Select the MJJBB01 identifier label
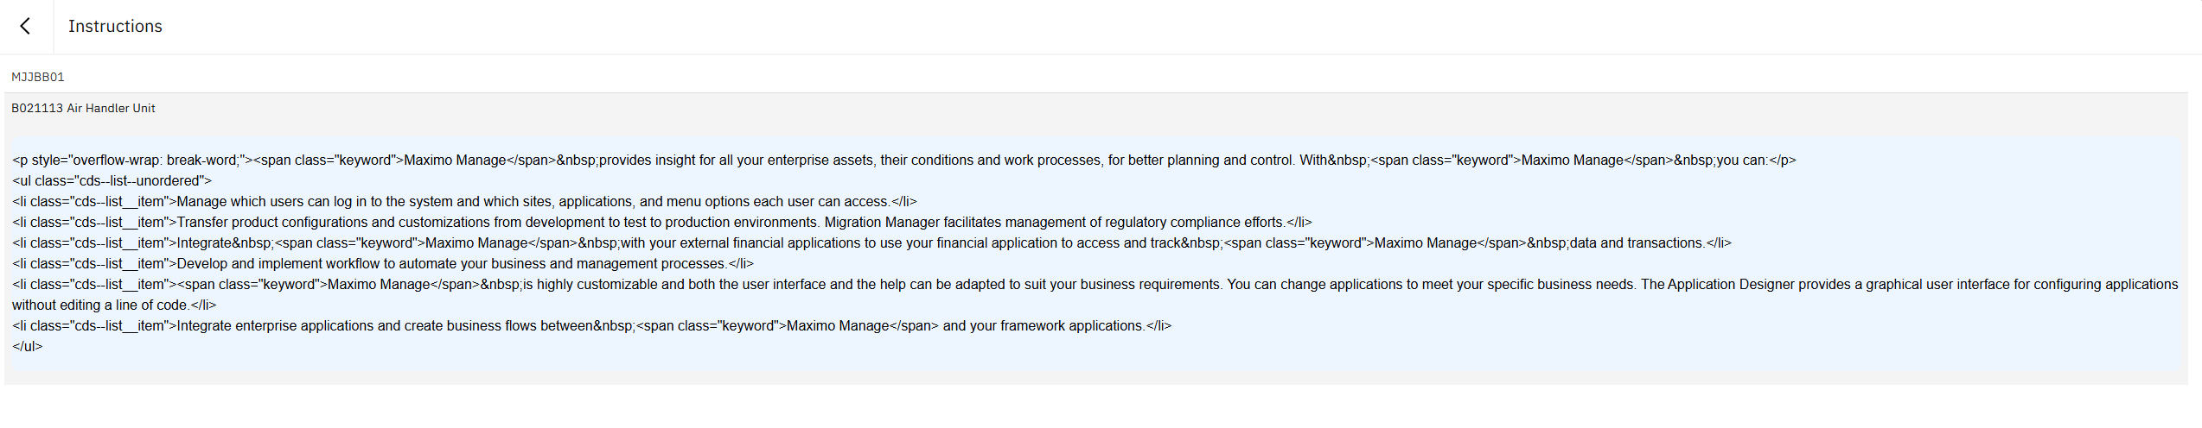Viewport: 2202px width, 428px height. (38, 78)
